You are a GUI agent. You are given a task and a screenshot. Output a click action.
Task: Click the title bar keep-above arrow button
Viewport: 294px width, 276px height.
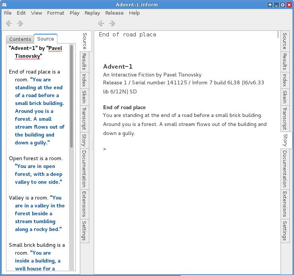pyautogui.click(x=270, y=5)
